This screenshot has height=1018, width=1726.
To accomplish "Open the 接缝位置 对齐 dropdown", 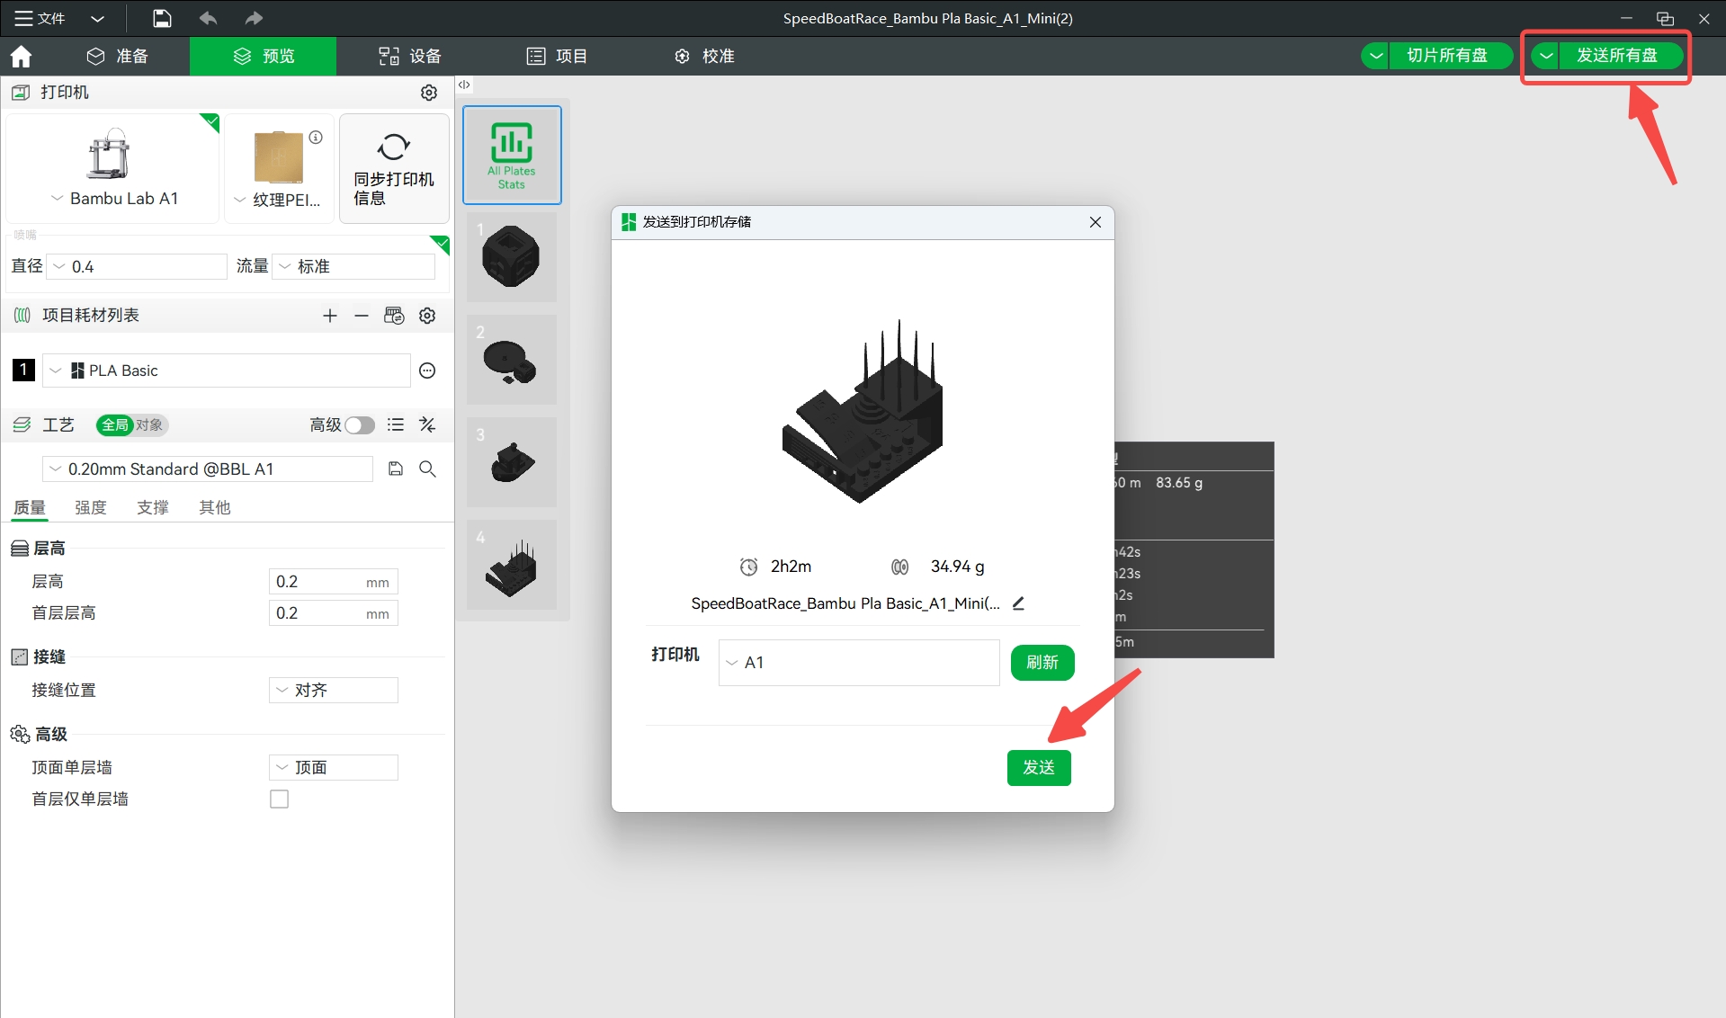I will [x=333, y=691].
